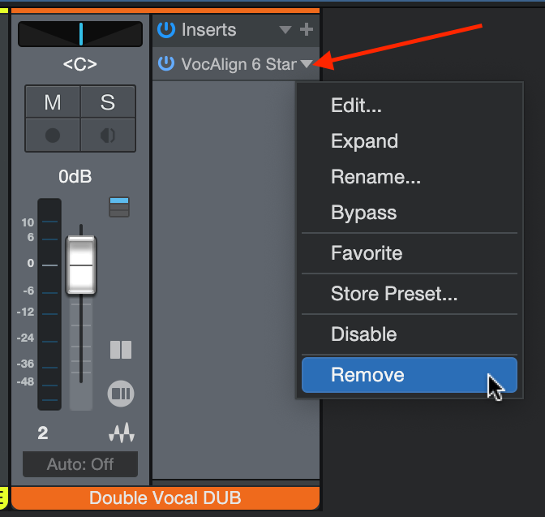
Task: Toggle the record arm button
Action: (x=53, y=134)
